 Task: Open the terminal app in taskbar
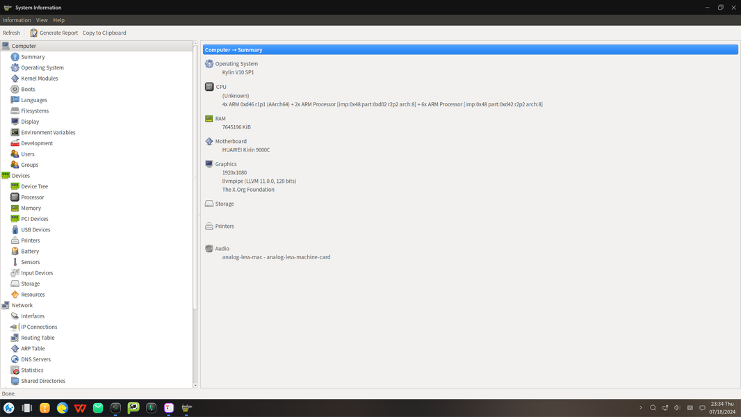coord(116,408)
